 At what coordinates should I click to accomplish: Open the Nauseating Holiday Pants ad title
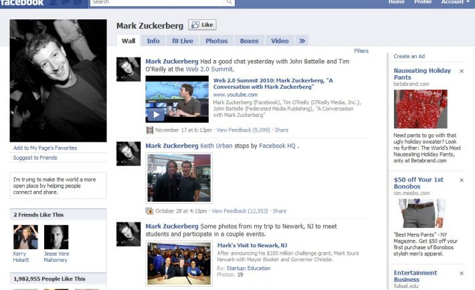coord(422,74)
